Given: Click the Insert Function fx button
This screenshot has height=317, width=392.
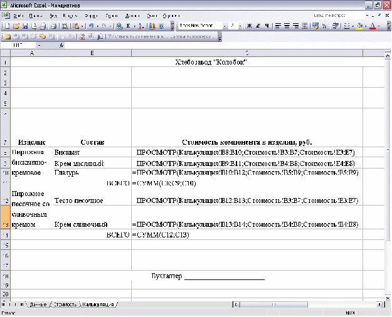Looking at the screenshot, I should pyautogui.click(x=61, y=45).
